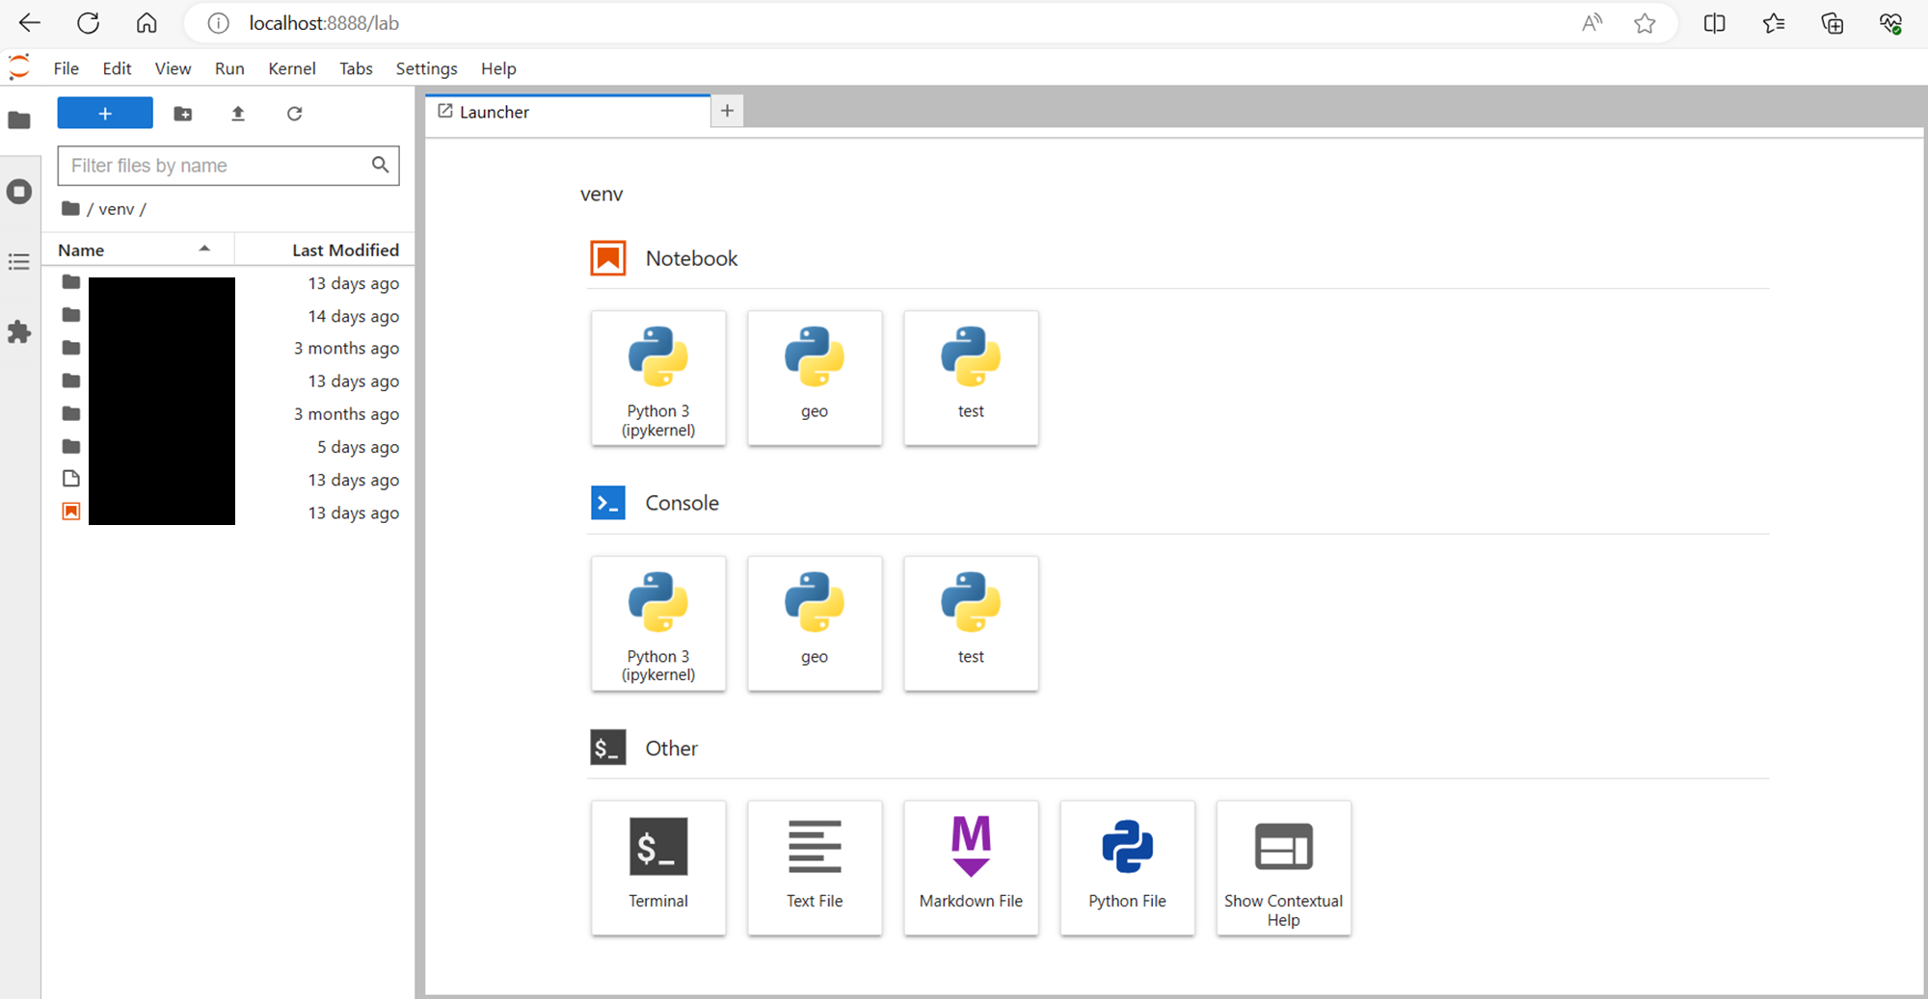The height and width of the screenshot is (999, 1928).
Task: Toggle the File Browser sidebar
Action: tap(19, 120)
